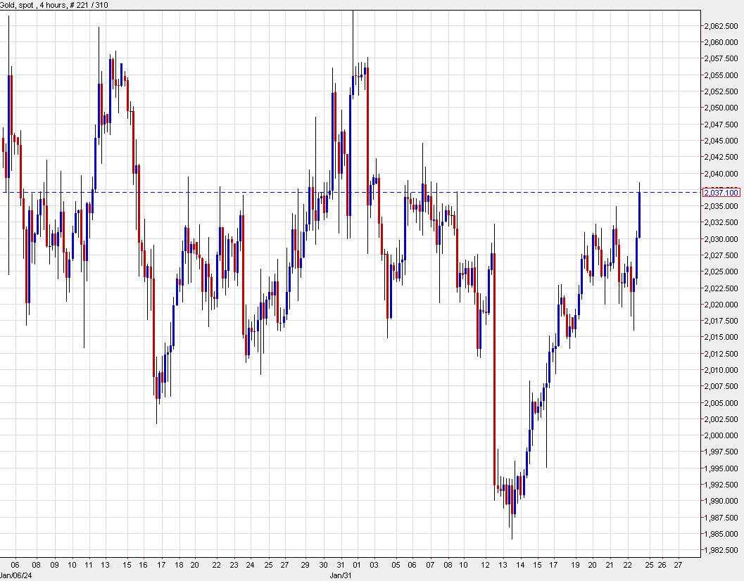
Task: Select the tall candle touching the chart top
Action: click(x=353, y=42)
